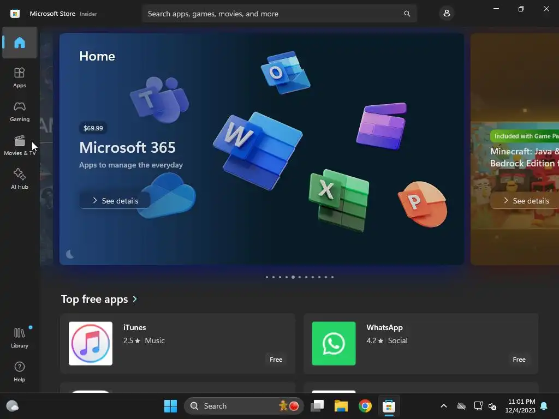Open the weather widget on taskbar
559x419 pixels.
(x=13, y=406)
